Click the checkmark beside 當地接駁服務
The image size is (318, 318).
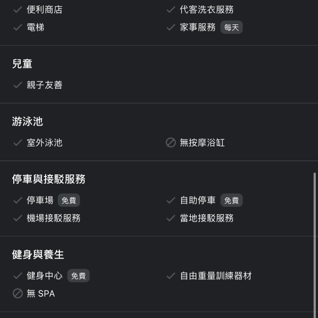[171, 218]
